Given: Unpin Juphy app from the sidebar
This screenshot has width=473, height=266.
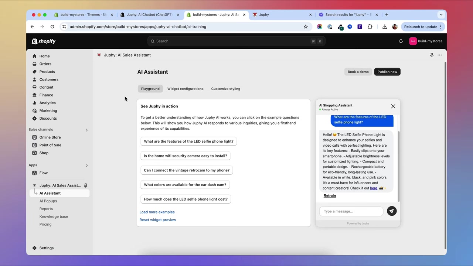Looking at the screenshot, I should (85, 185).
